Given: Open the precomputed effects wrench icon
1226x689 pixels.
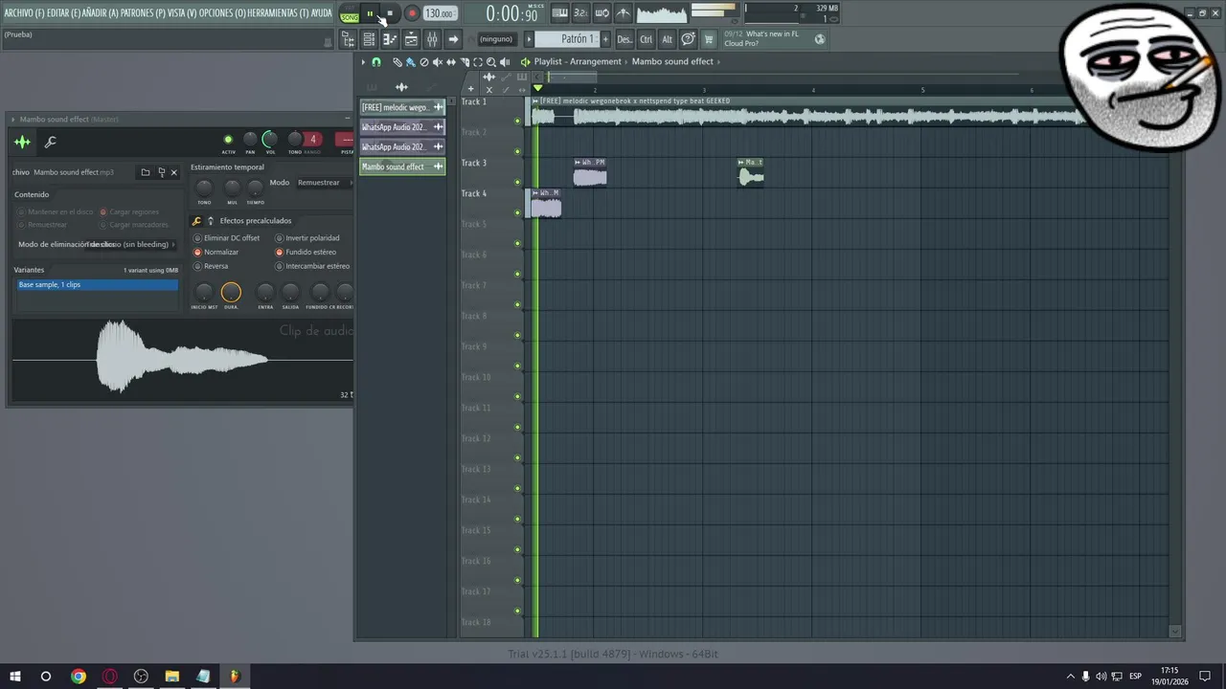Looking at the screenshot, I should click(x=197, y=221).
